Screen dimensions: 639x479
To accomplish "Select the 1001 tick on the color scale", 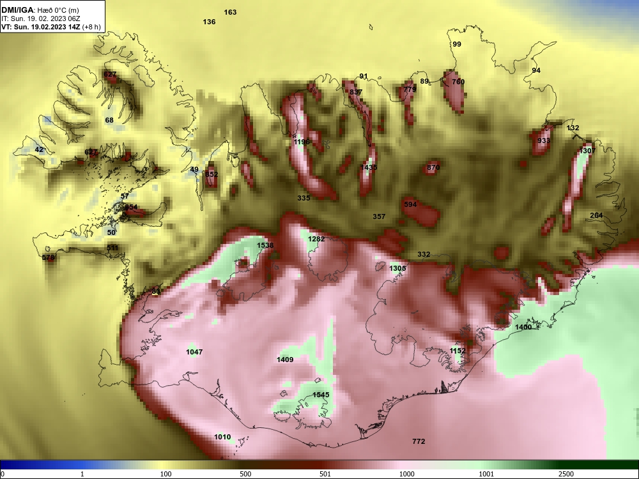I will coord(486,474).
